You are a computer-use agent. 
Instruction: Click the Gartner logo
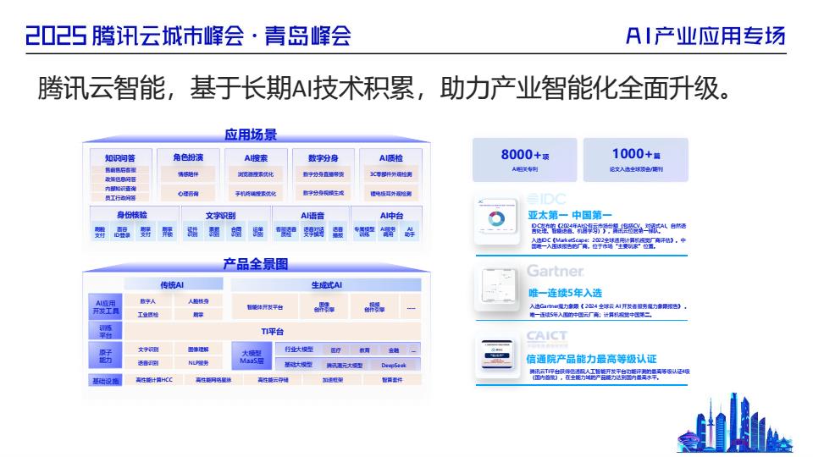click(556, 272)
